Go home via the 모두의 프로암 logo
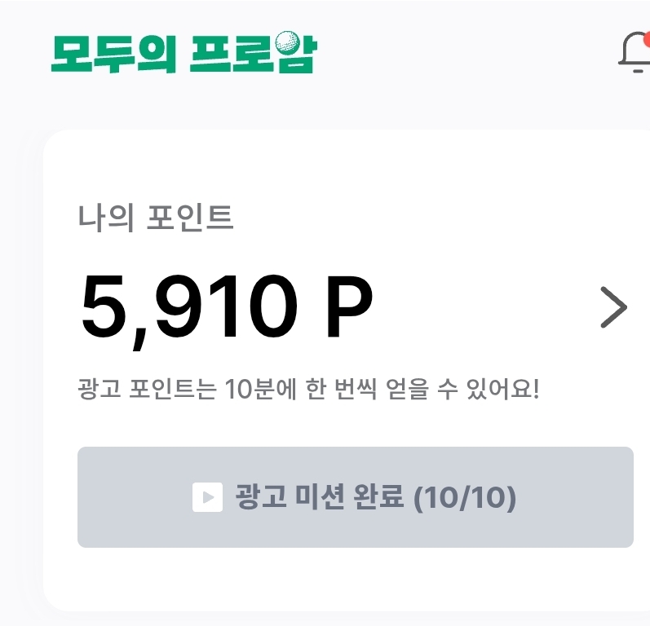 183,53
